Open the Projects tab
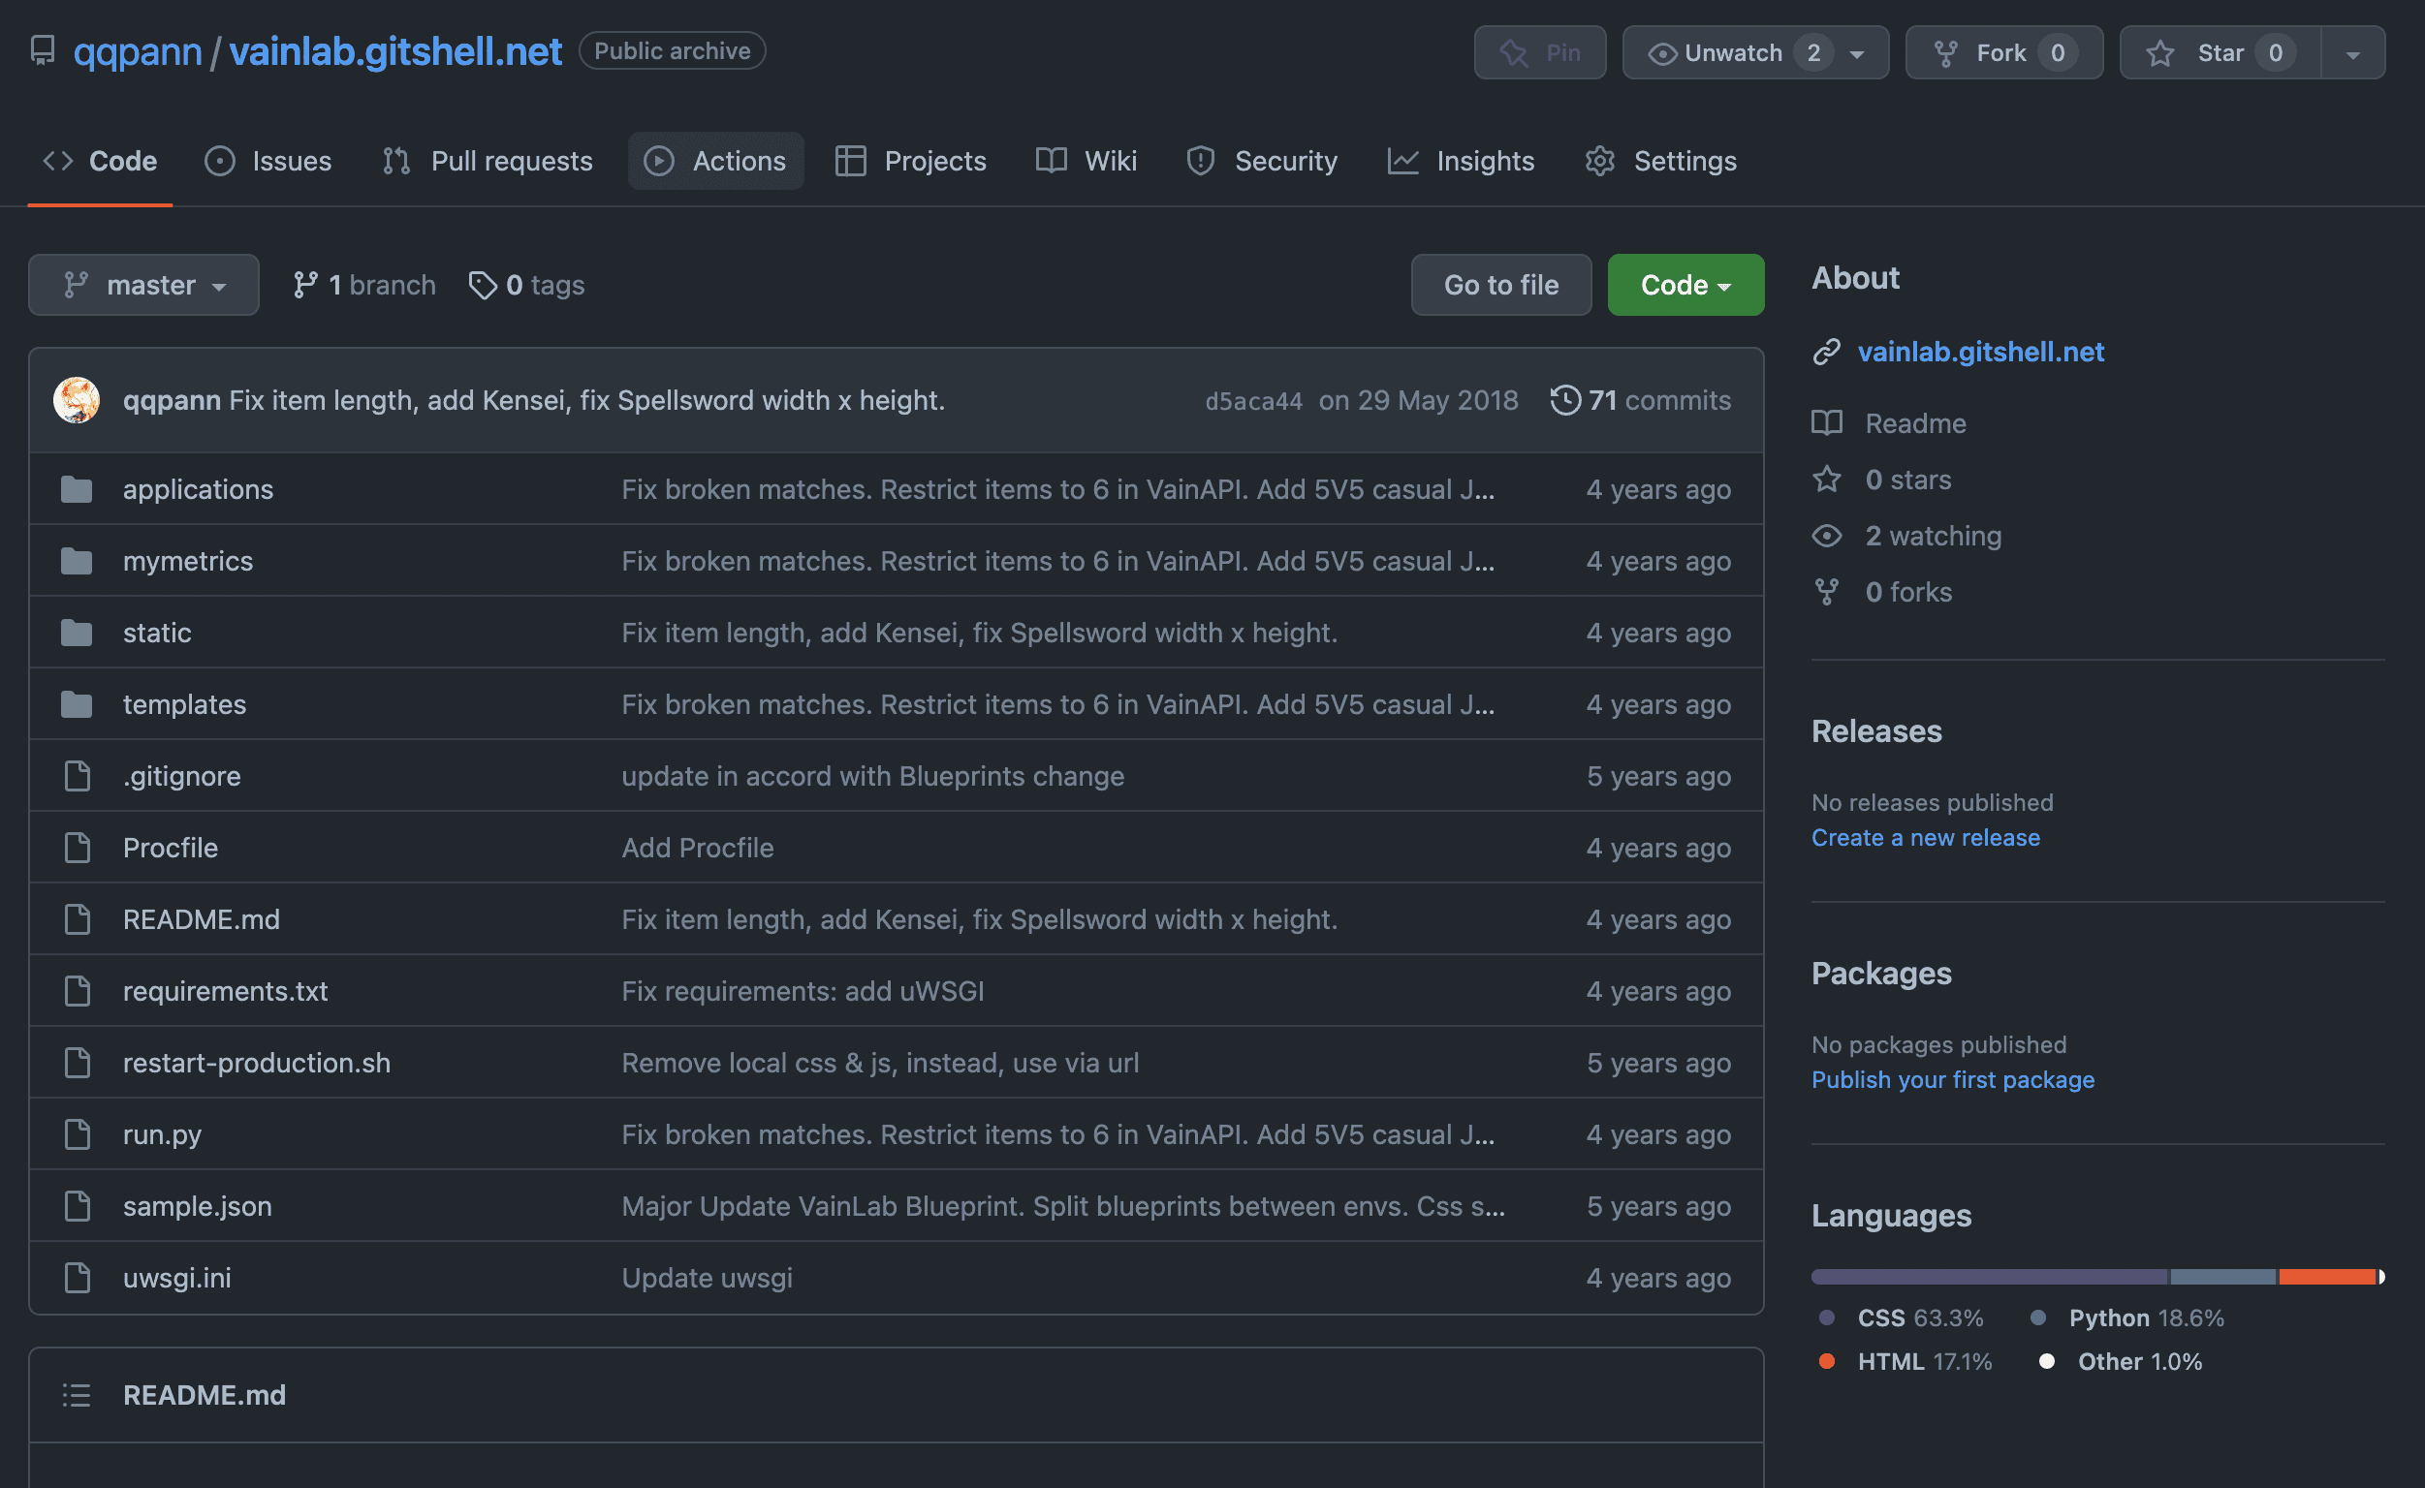Screen dimensions: 2425x1488 coord(911,161)
